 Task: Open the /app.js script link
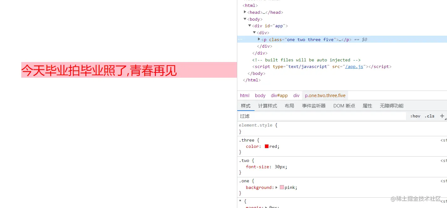coord(354,66)
